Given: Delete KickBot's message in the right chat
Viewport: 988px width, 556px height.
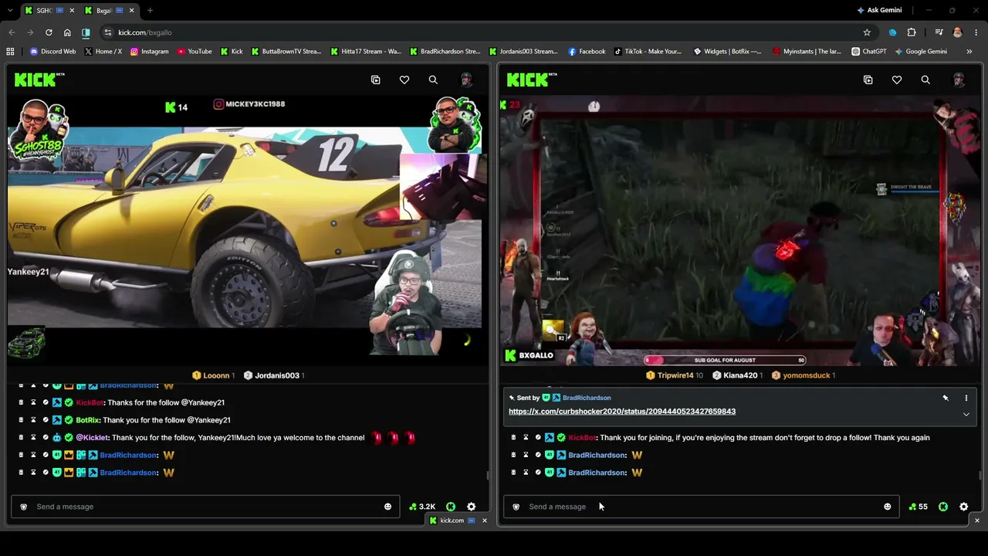Looking at the screenshot, I should (513, 437).
